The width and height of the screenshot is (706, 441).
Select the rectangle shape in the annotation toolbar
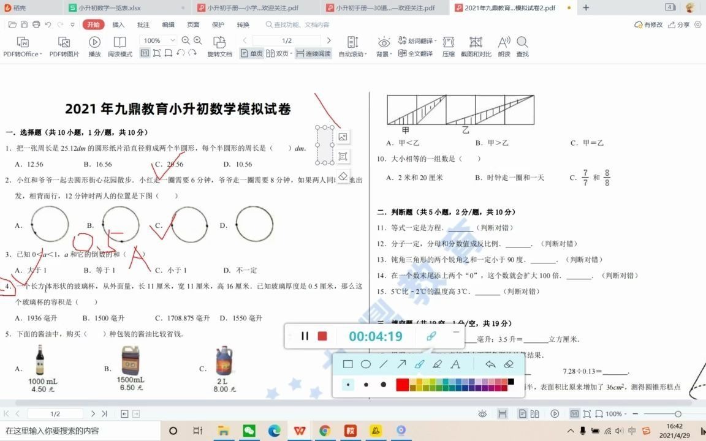click(x=348, y=364)
